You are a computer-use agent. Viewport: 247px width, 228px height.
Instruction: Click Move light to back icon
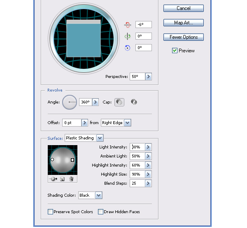[53, 179]
